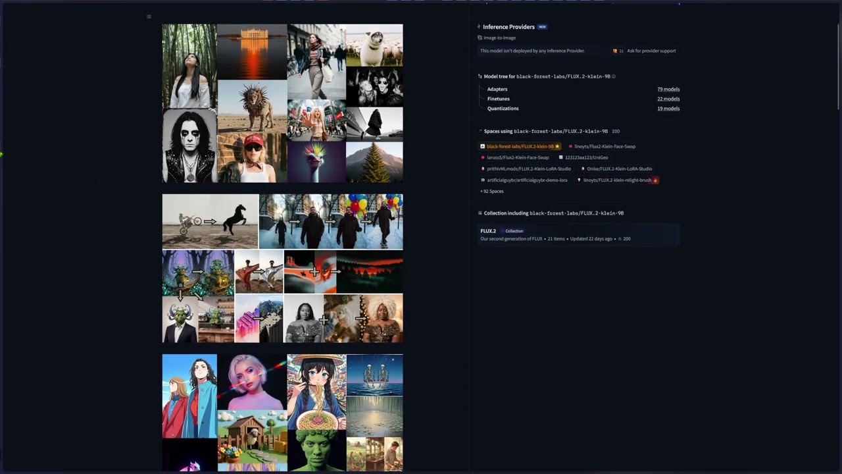Click the Adapters row label
The width and height of the screenshot is (842, 474).
tap(497, 89)
